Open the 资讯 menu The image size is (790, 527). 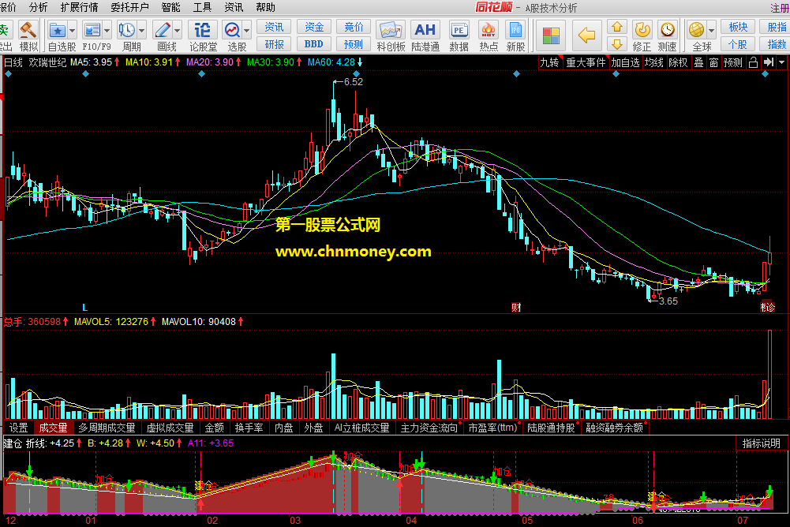[x=234, y=7]
